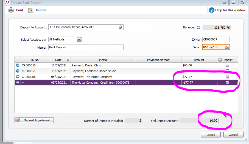Click the Balance zoom arrow icon

(x=198, y=27)
